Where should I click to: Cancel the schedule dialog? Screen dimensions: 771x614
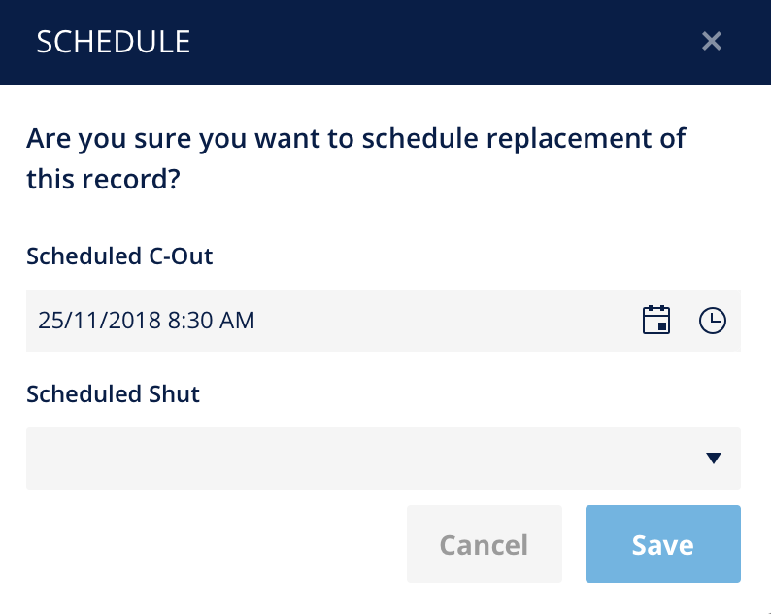[485, 544]
